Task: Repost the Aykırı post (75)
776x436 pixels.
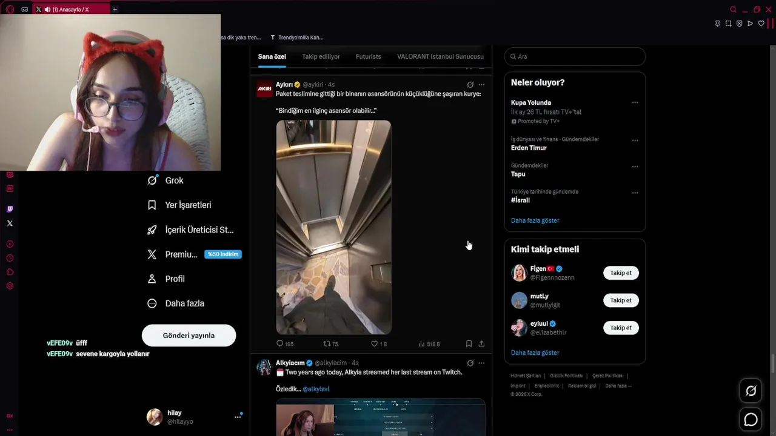Action: [331, 344]
